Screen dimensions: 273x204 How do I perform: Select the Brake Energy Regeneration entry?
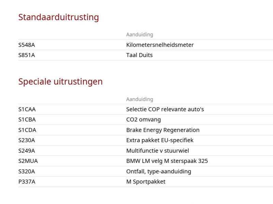[163, 130]
